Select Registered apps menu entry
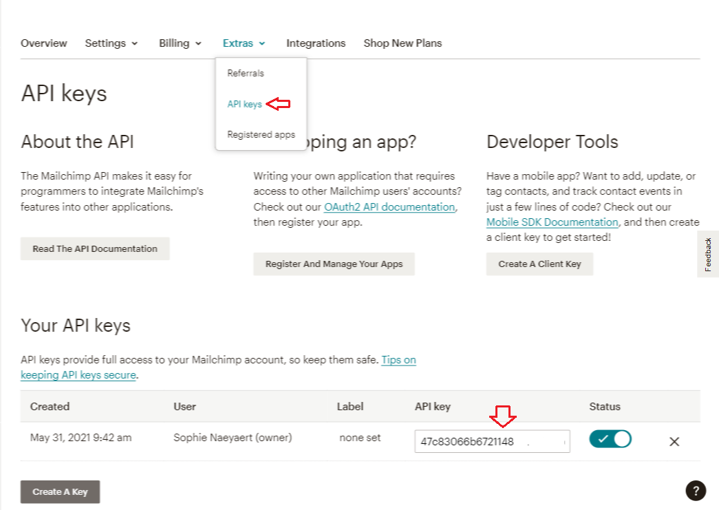Screen dimensions: 719x510 261,134
